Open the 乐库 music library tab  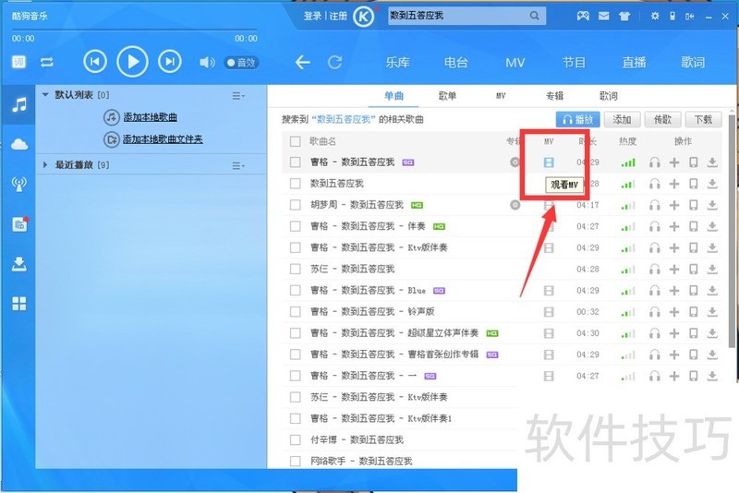click(x=397, y=62)
